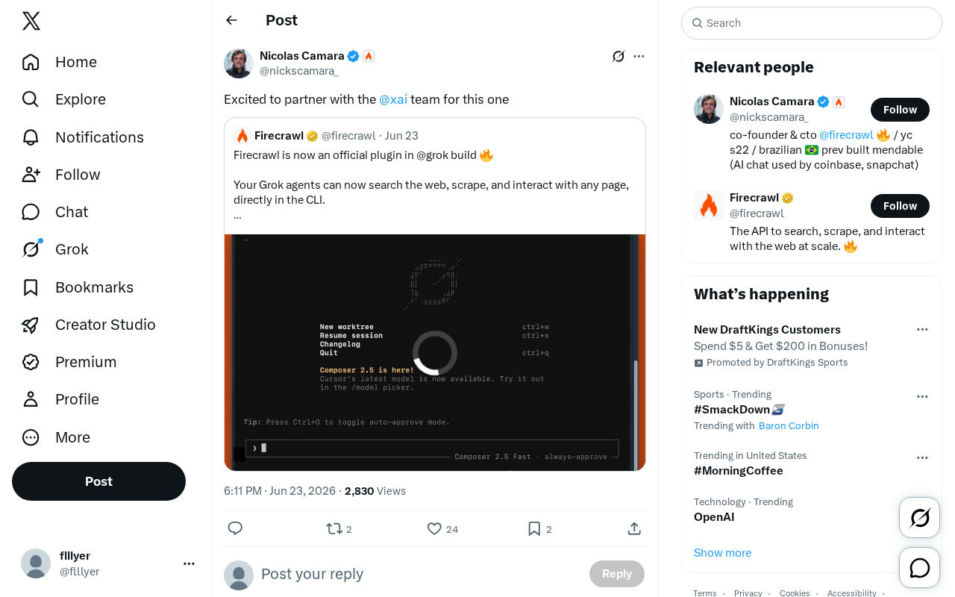Share the post with share icon
The image size is (955, 597).
(x=634, y=528)
